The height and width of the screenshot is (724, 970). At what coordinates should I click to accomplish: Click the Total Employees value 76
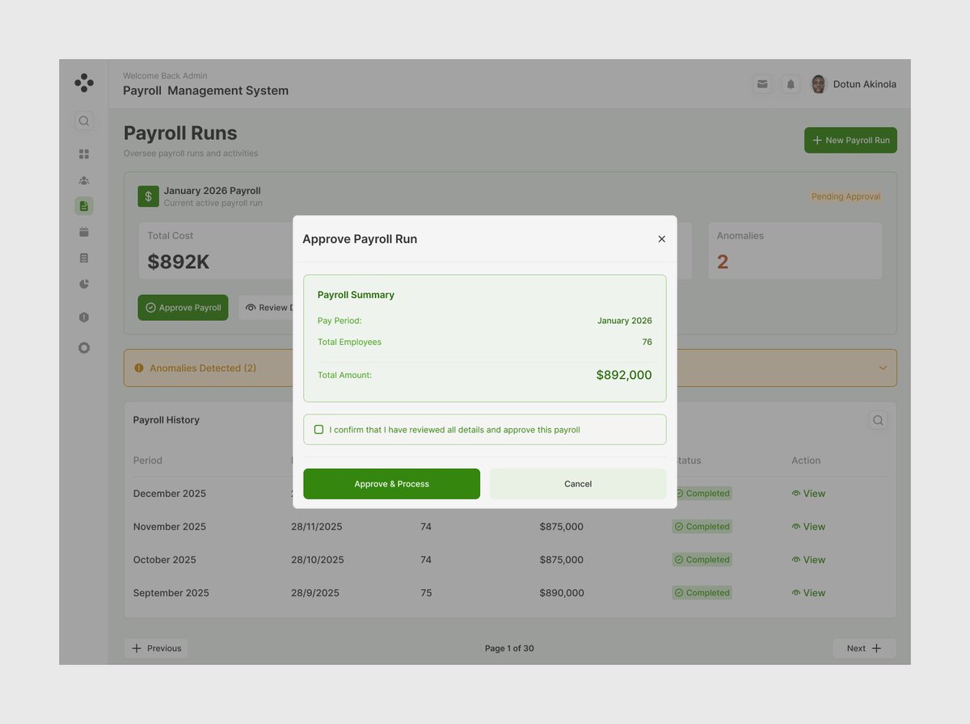click(x=647, y=342)
